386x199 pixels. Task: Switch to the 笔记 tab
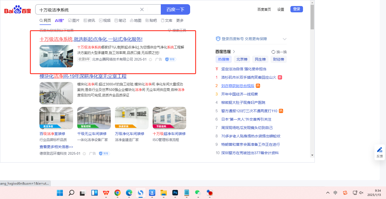point(120,20)
